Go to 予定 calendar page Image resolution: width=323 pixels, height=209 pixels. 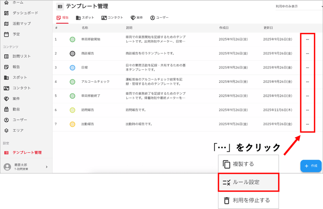[16, 34]
